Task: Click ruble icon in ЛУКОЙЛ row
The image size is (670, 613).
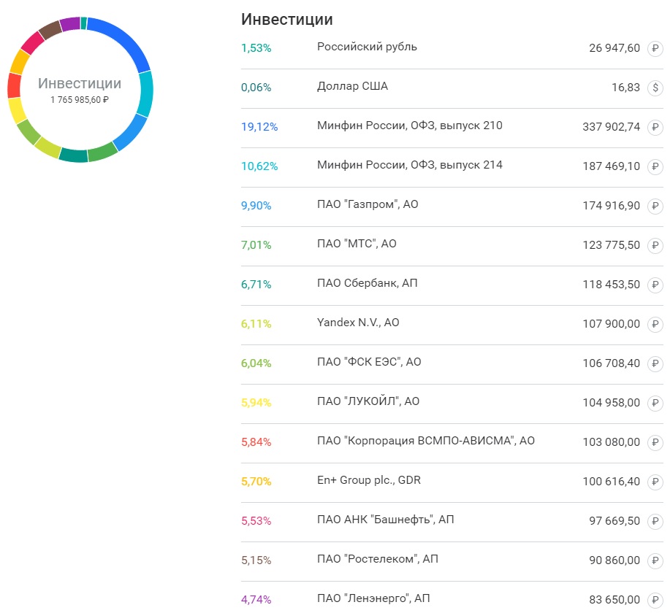Action: point(655,403)
